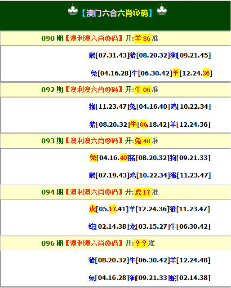231x288 pixels.
Task: Click 蛇[02.14.38] in the 094 period
Action: coord(109,226)
